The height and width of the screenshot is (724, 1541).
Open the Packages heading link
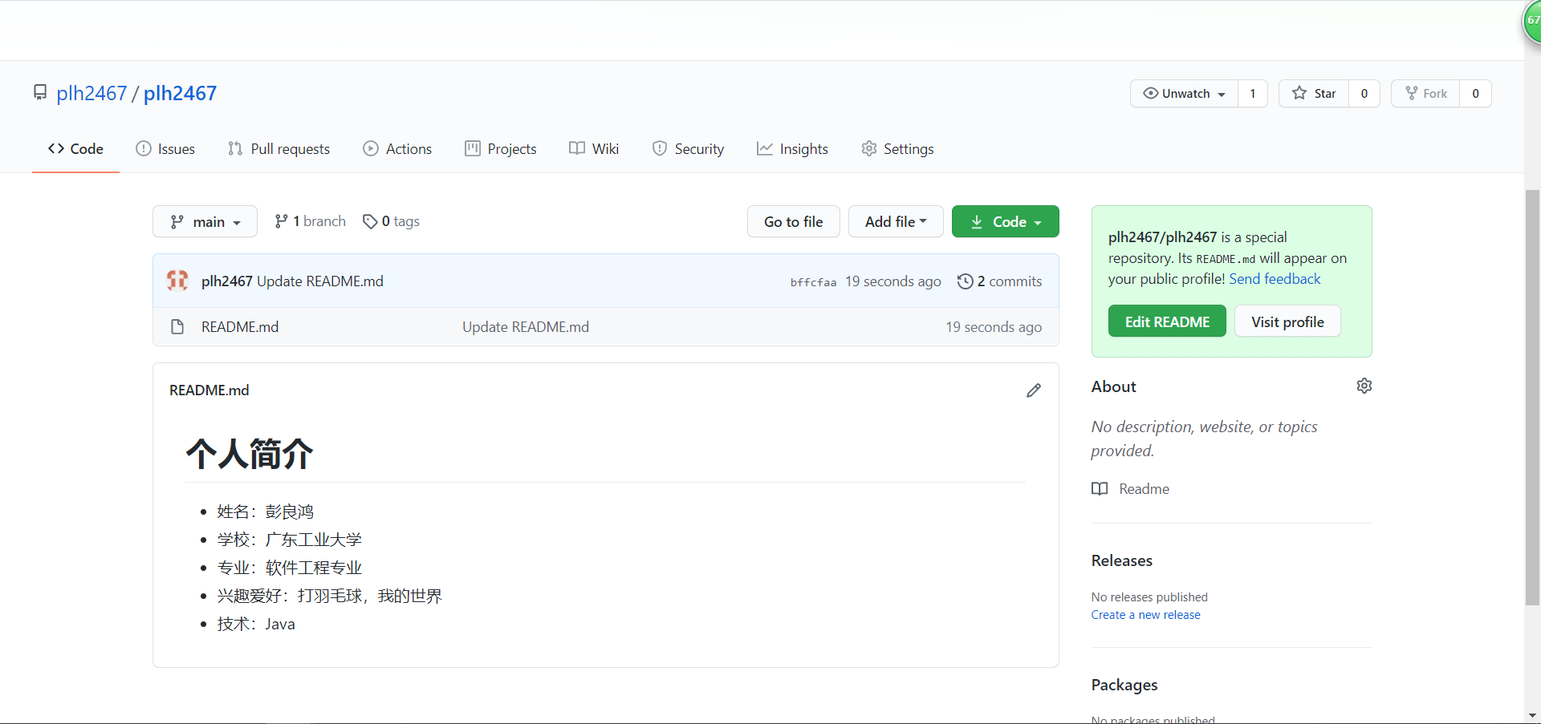click(1124, 685)
